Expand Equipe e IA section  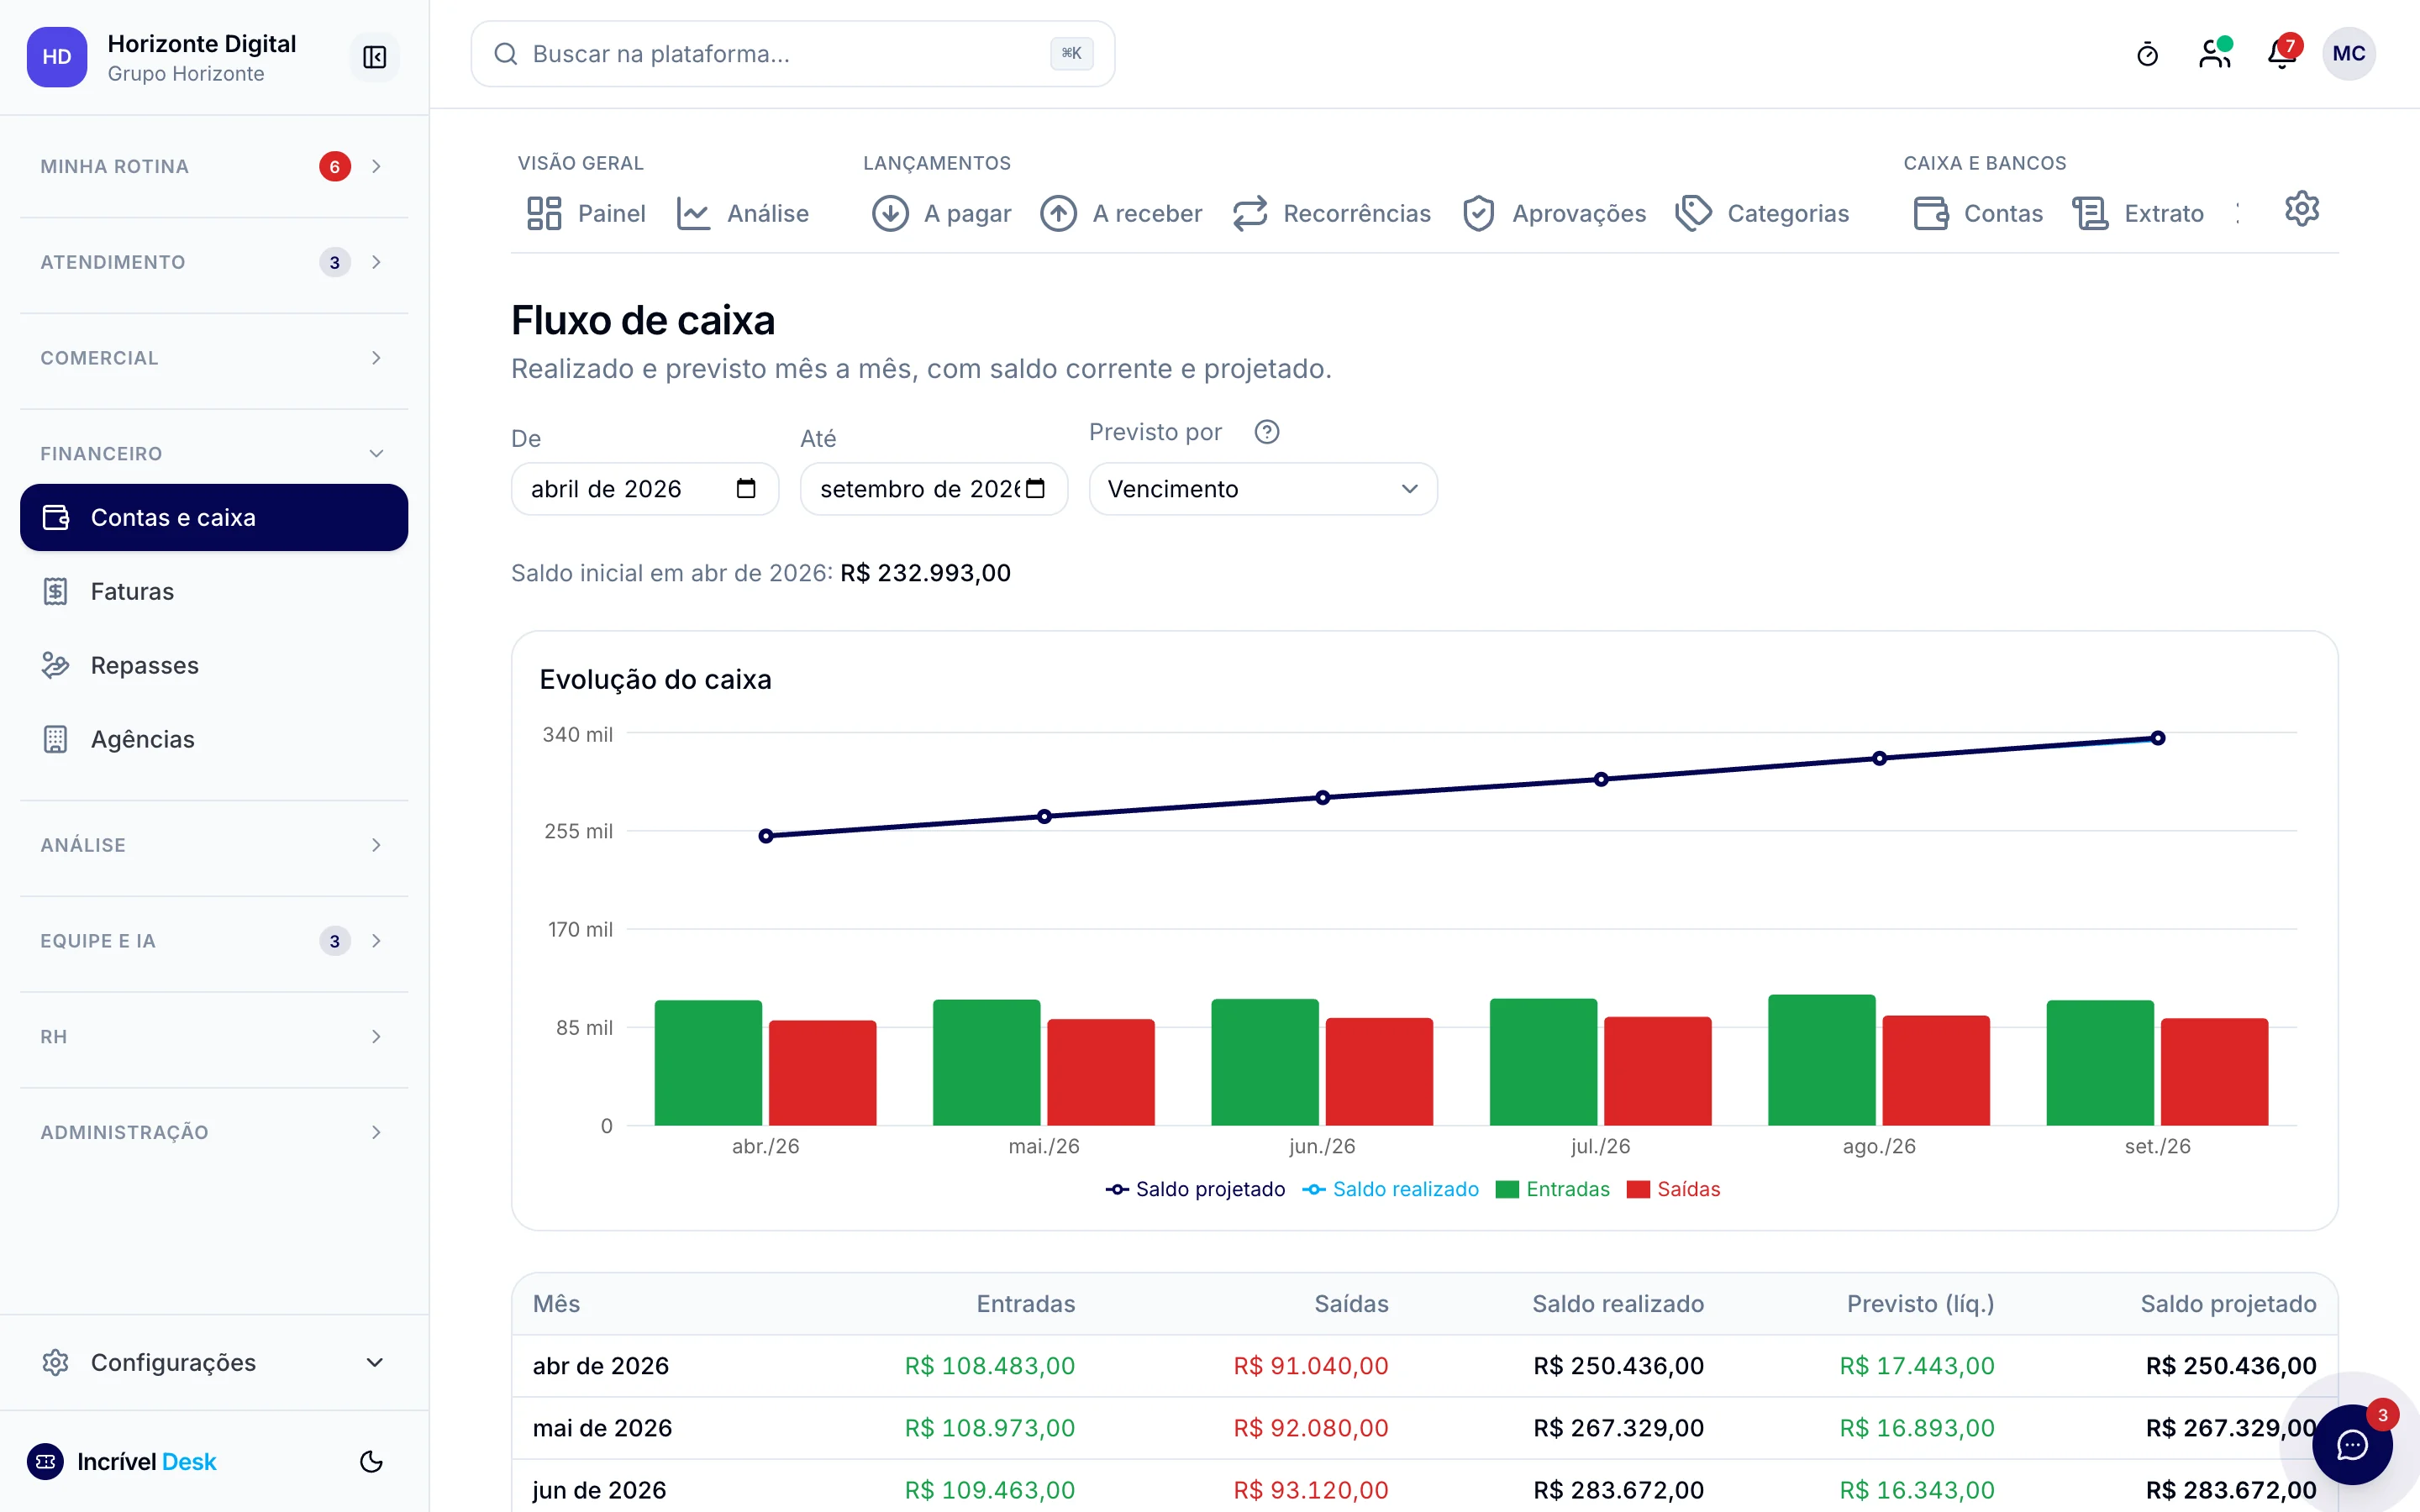(x=214, y=941)
